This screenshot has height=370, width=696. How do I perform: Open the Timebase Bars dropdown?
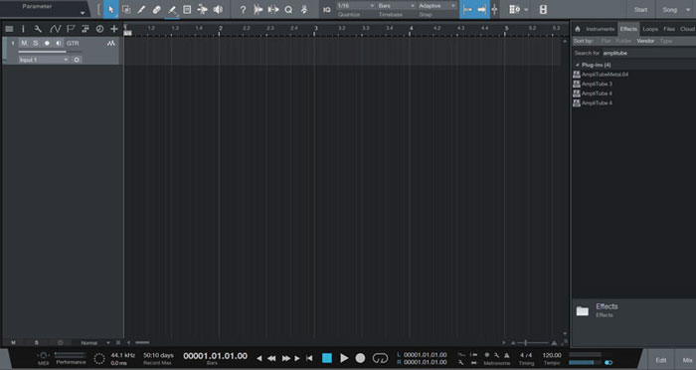pos(396,6)
